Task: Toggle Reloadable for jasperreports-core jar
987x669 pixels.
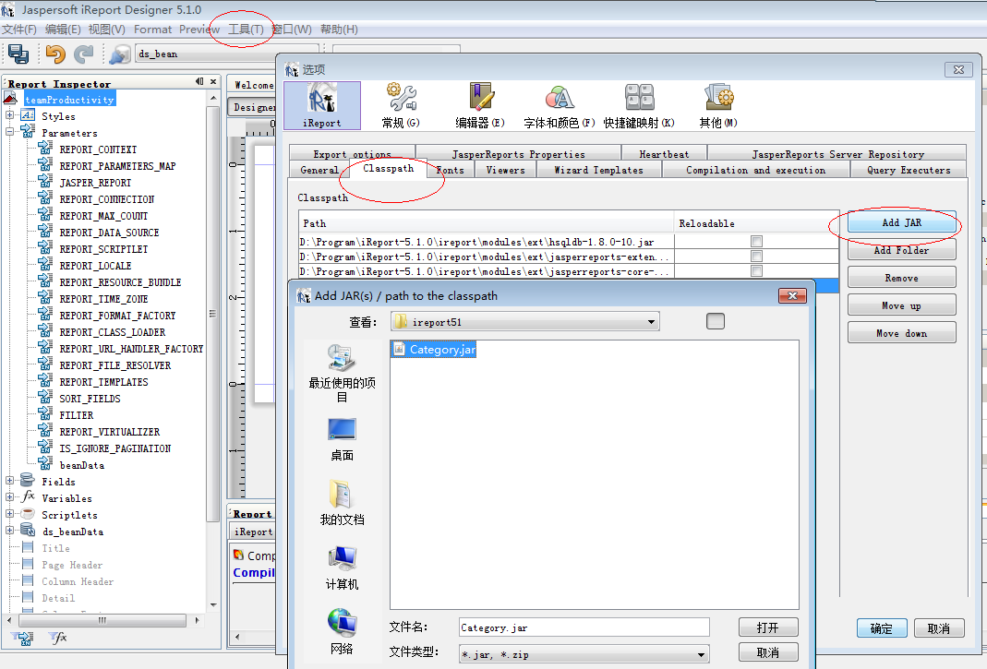Action: coord(756,271)
